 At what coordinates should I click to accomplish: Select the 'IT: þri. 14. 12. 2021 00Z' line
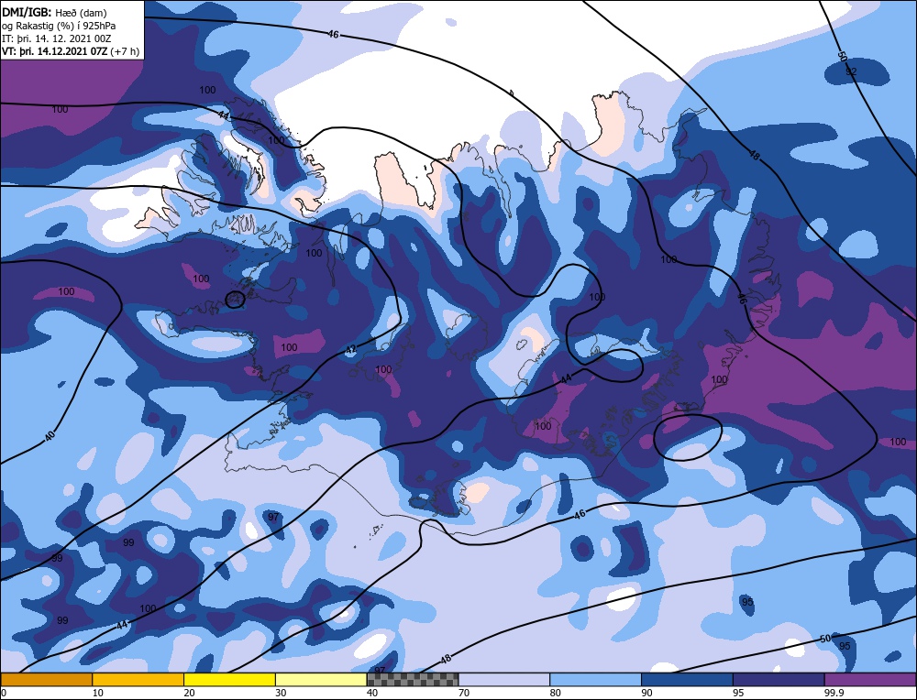click(x=56, y=38)
